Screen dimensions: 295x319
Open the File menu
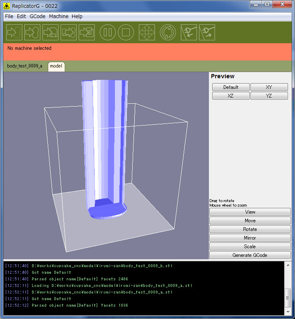pyautogui.click(x=9, y=16)
